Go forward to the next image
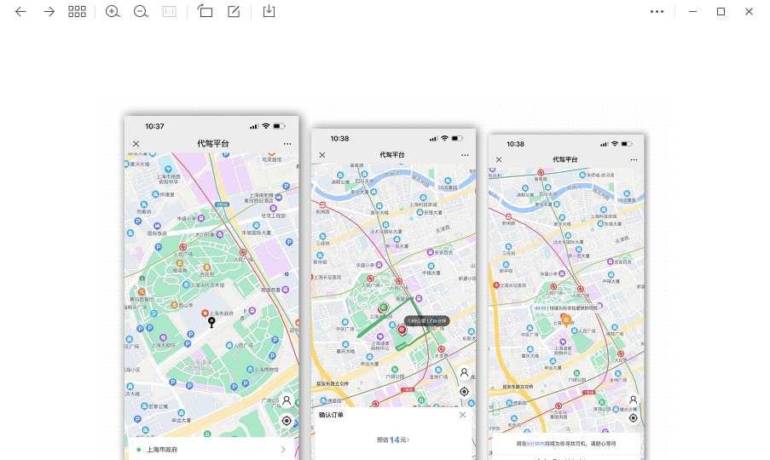 [x=49, y=12]
